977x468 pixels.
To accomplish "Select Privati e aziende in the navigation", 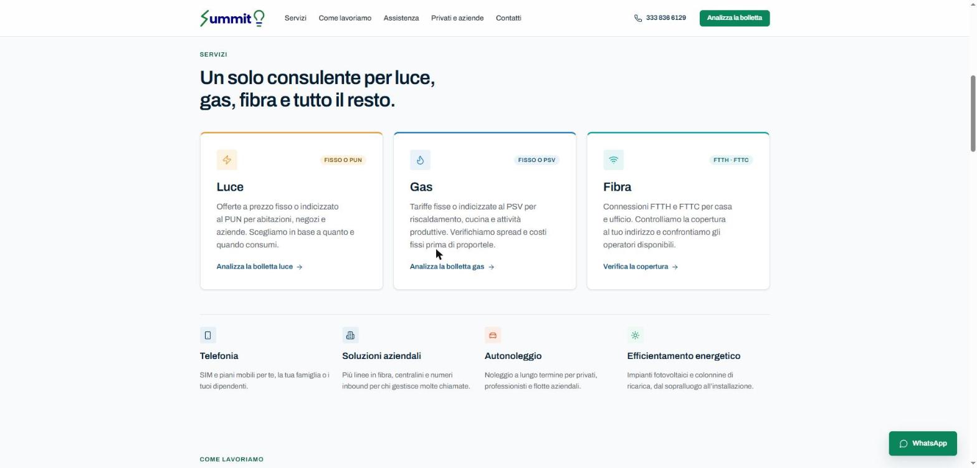I will tap(457, 18).
